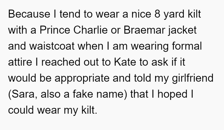
Task: Click the word 'attire' in the paragraph
Action: click(20, 62)
